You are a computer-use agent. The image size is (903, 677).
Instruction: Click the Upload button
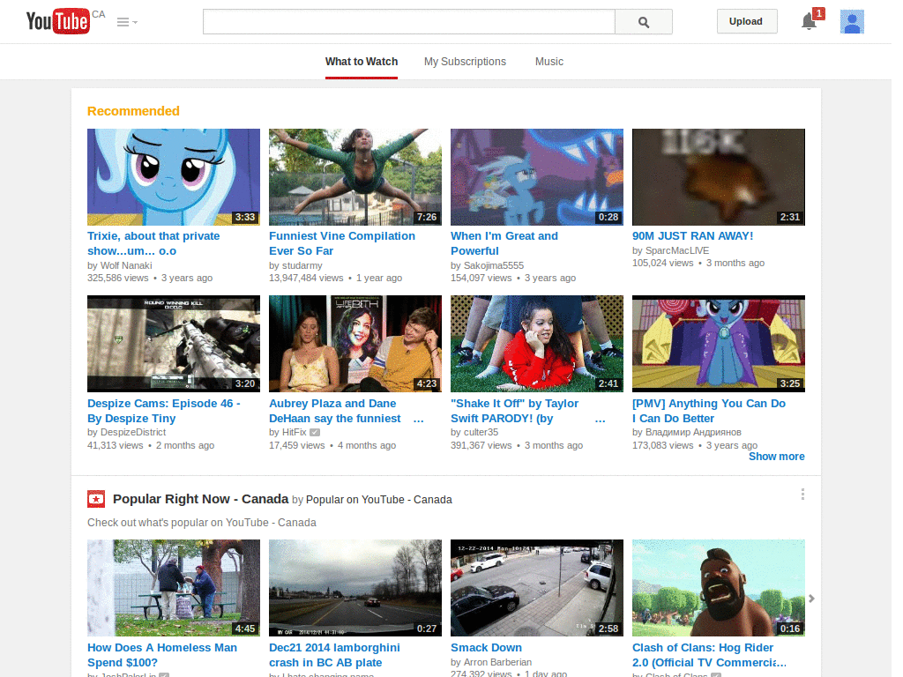tap(746, 21)
